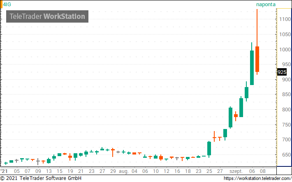Click the 650 price axis label

[x=286, y=154]
